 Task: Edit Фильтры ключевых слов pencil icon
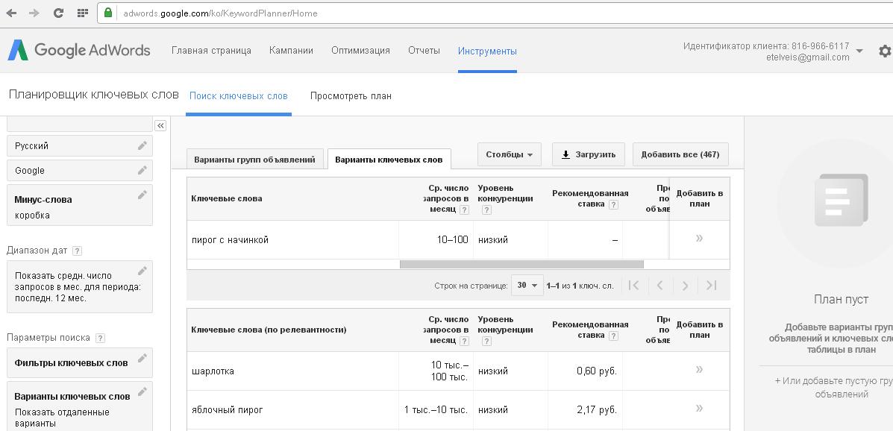142,358
